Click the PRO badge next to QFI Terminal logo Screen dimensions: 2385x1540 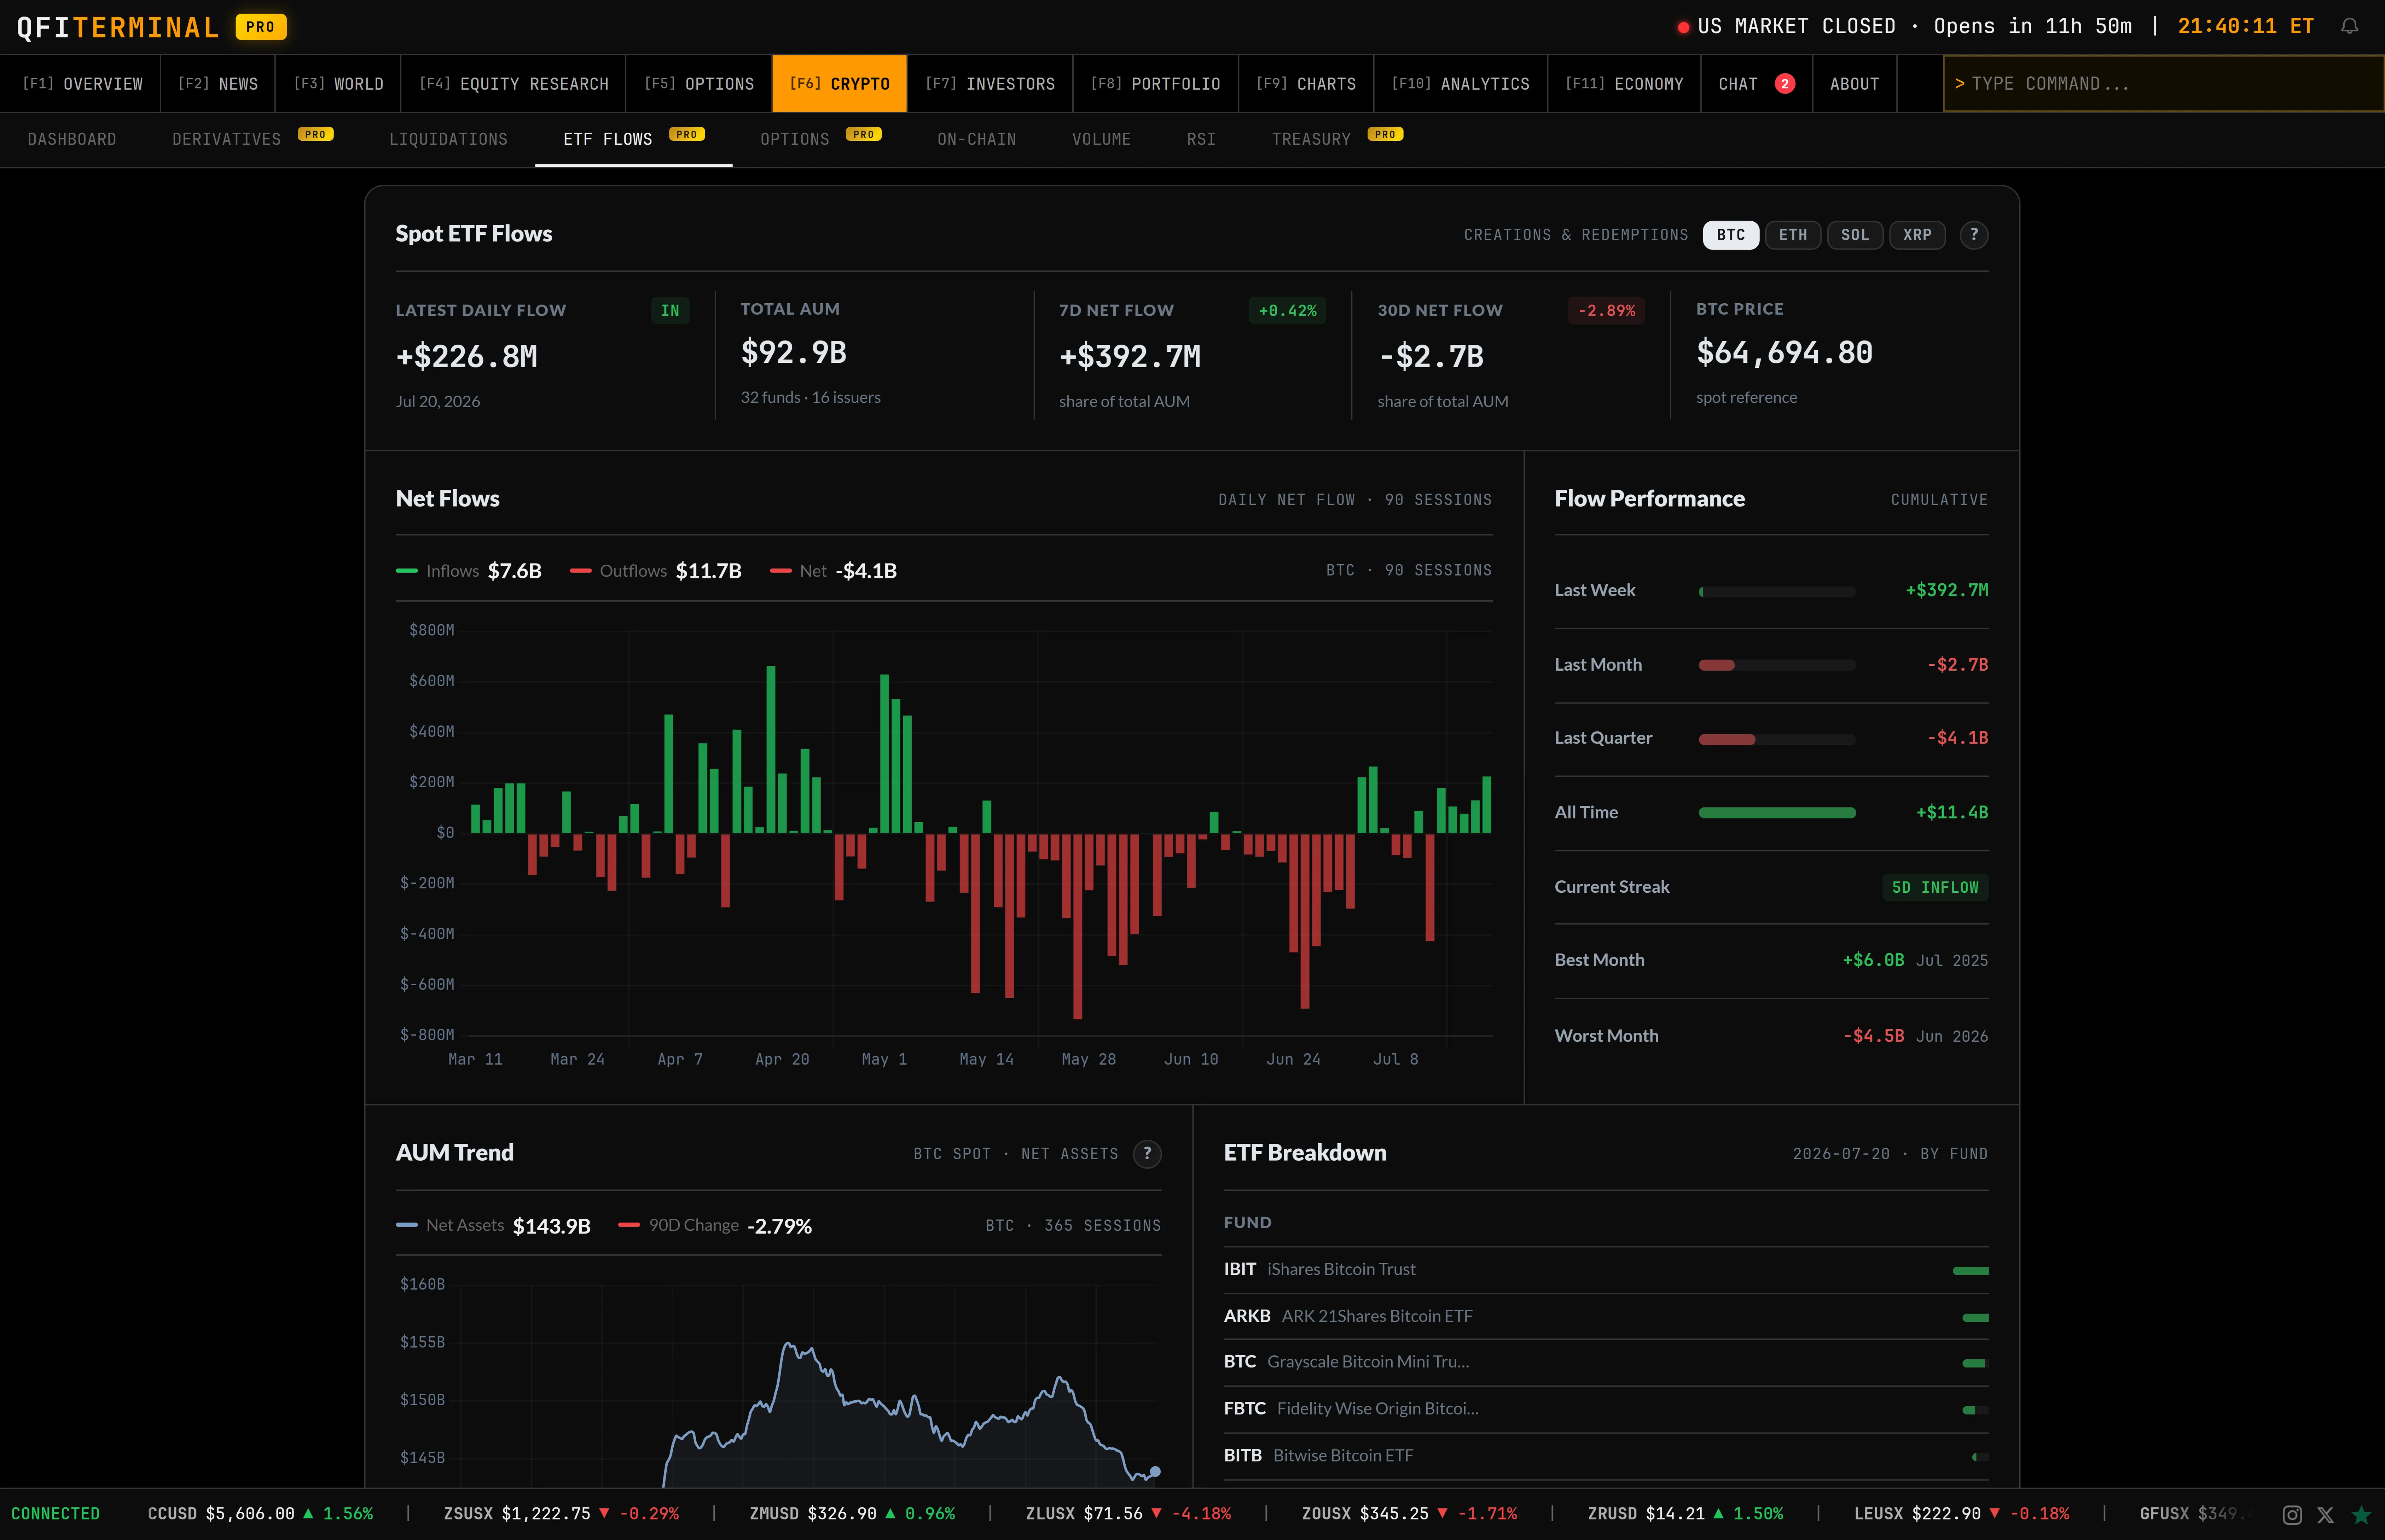point(261,27)
